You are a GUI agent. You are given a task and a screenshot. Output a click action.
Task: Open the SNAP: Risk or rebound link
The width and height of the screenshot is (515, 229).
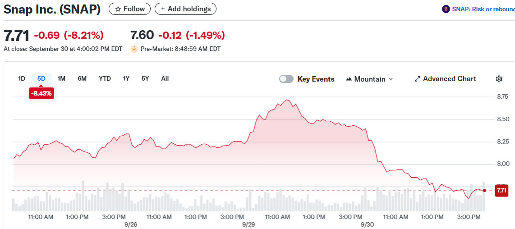[483, 9]
